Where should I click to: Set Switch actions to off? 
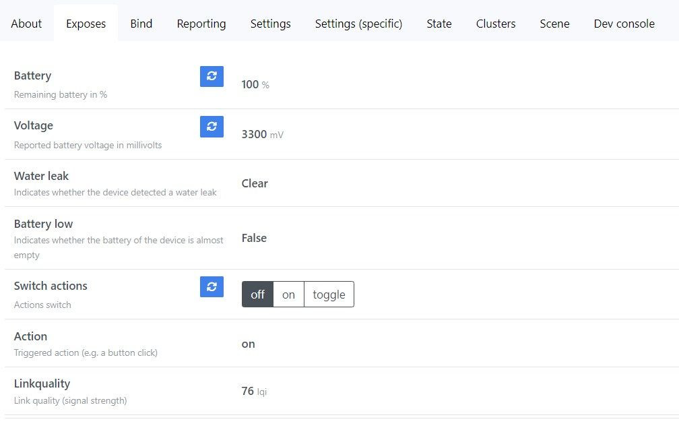click(257, 295)
